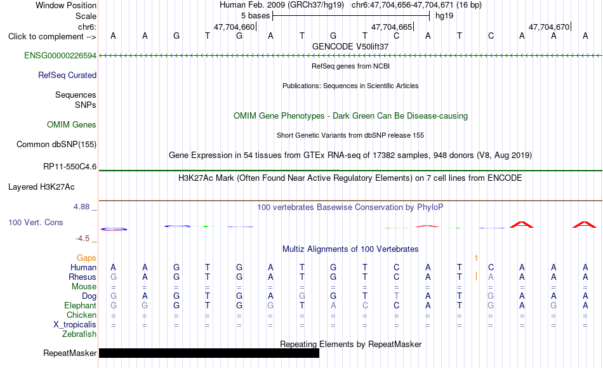Open the H3K27Ac Mark track title
Image resolution: width=603 pixels, height=368 pixels.
coord(350,178)
